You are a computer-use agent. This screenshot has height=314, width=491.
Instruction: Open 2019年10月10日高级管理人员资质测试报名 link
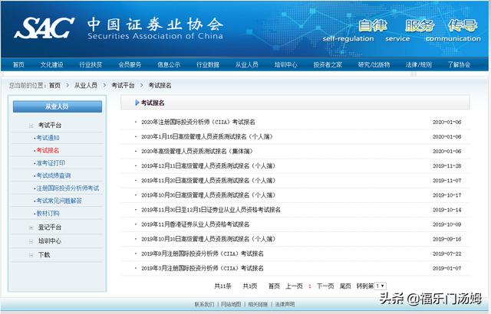click(x=208, y=239)
